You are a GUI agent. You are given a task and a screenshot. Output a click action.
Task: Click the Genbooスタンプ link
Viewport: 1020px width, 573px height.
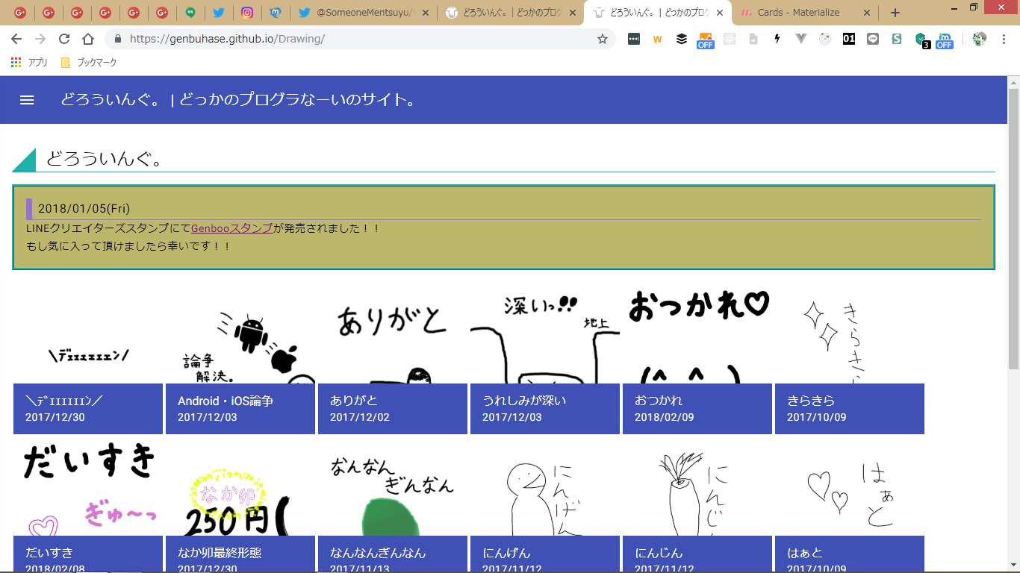tap(231, 228)
